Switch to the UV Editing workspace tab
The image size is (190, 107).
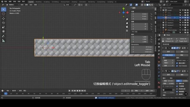tap(55, 2)
